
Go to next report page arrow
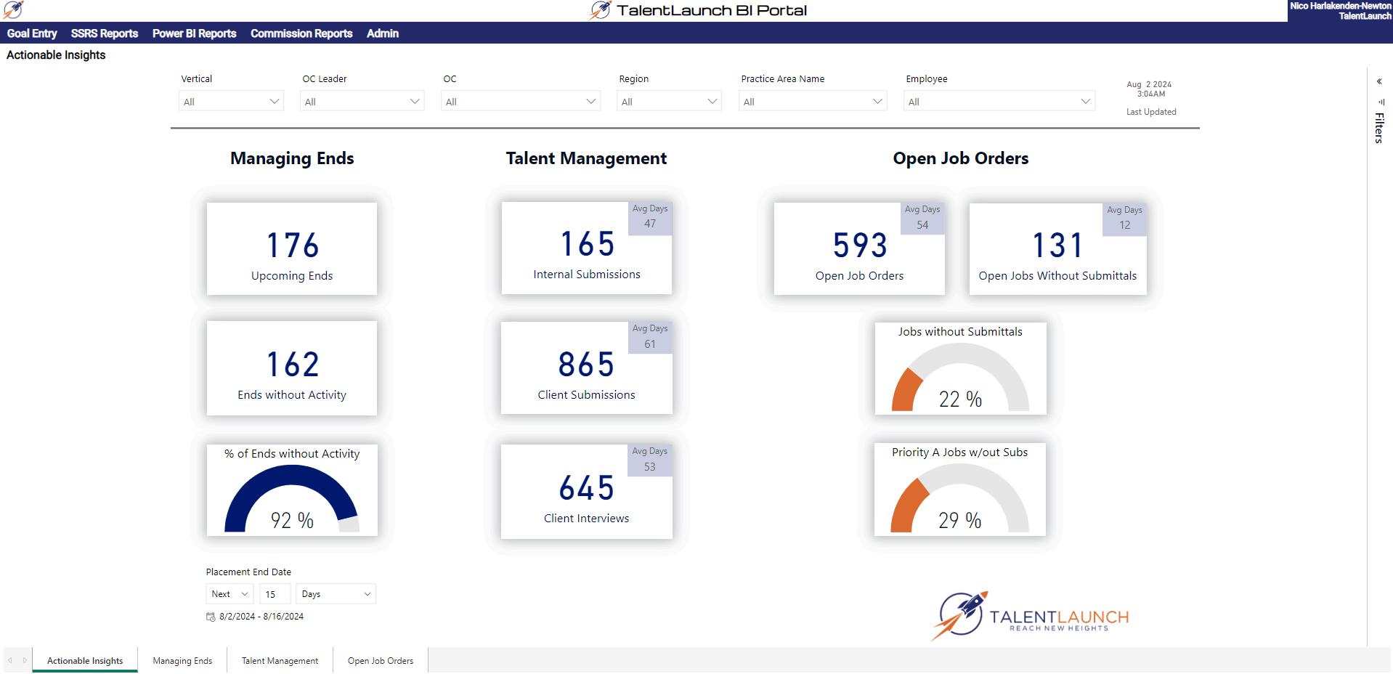pos(25,660)
